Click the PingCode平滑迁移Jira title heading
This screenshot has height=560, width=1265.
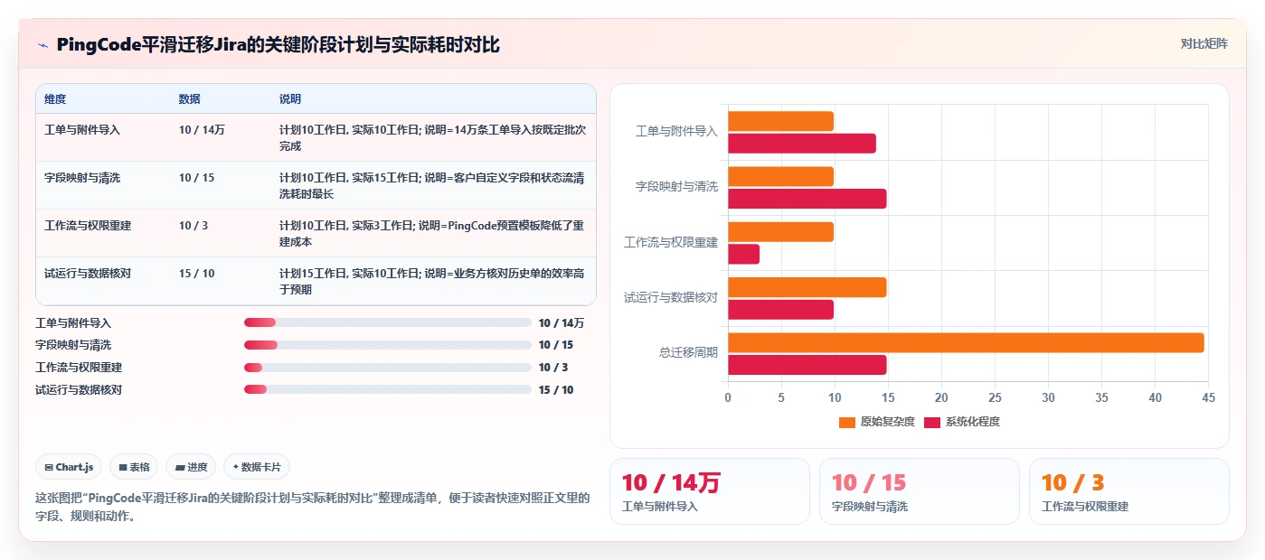[278, 45]
